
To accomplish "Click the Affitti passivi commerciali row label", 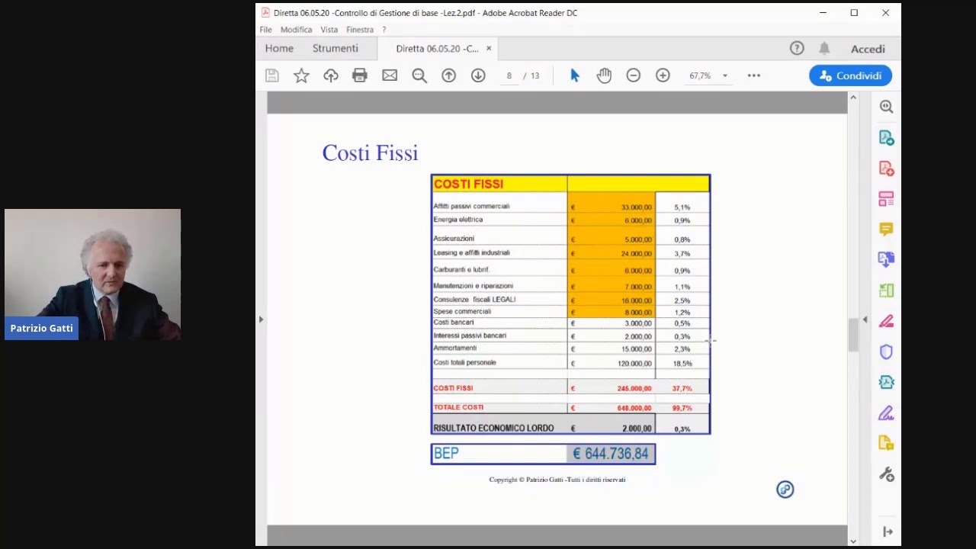I will pos(471,206).
